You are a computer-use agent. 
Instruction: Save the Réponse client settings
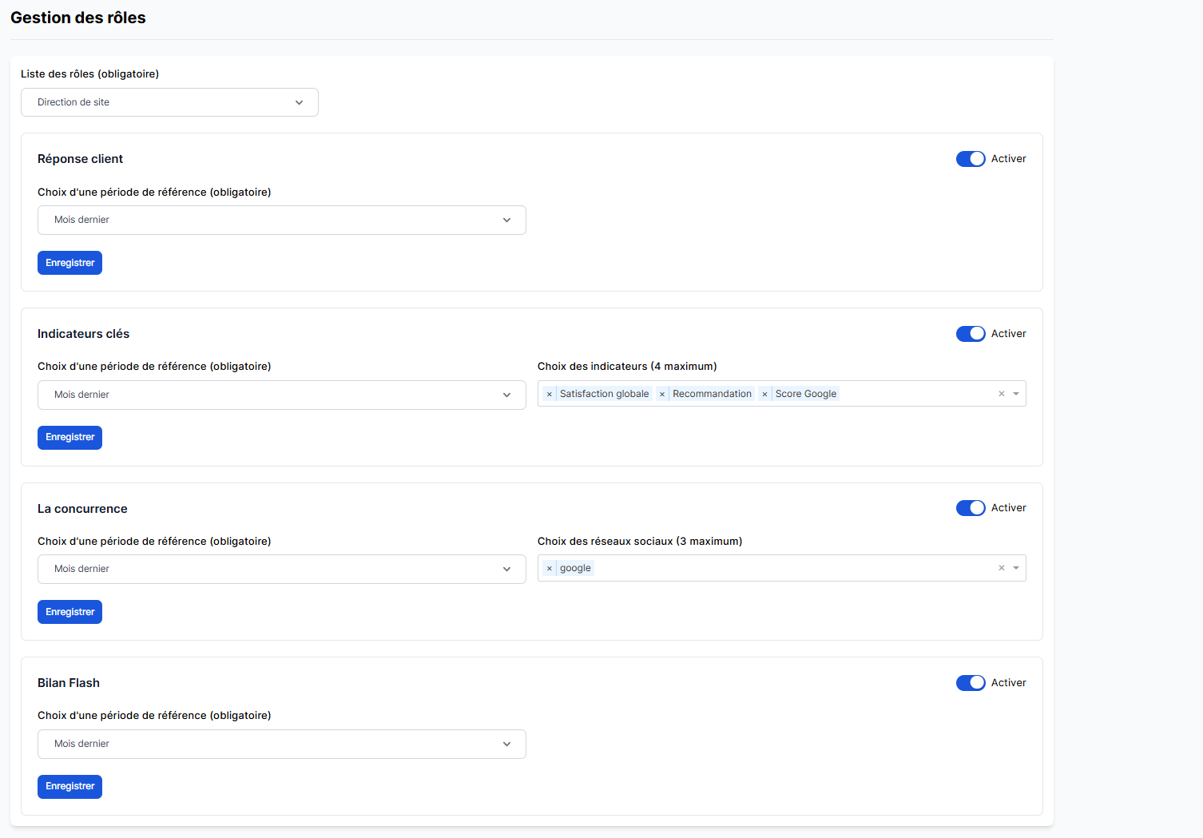point(69,263)
